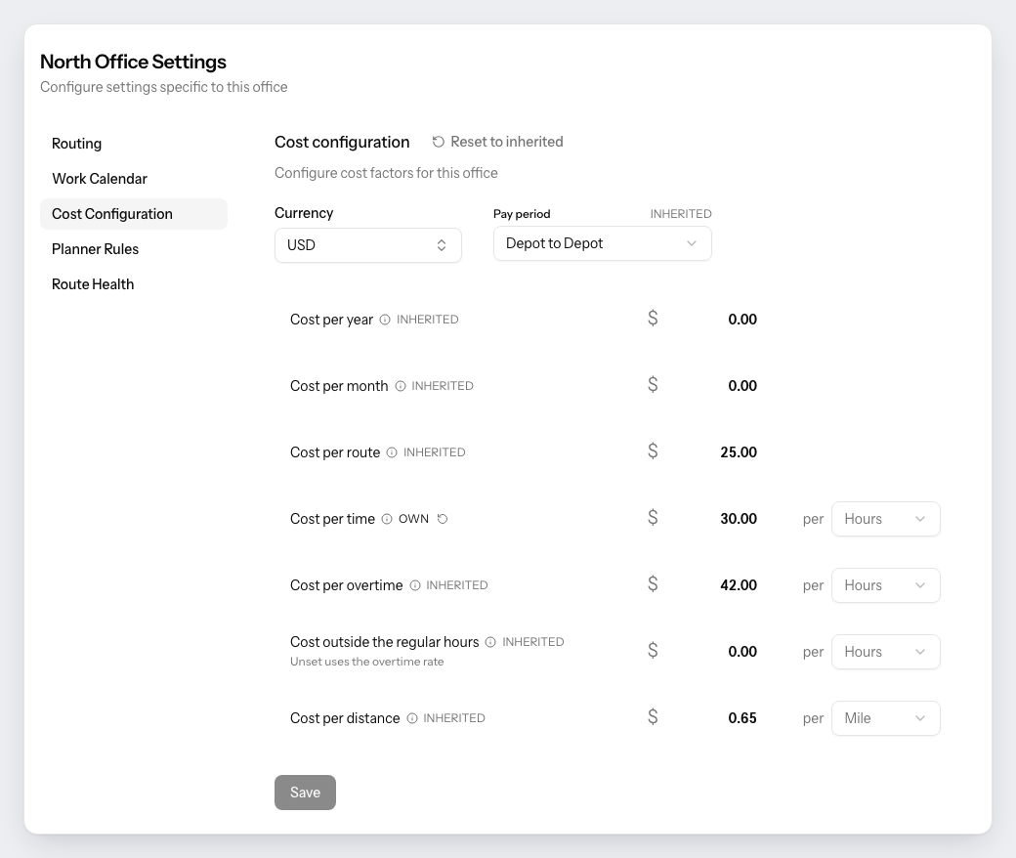This screenshot has width=1016, height=858.
Task: Open the Work Calendar section
Action: [134, 179]
